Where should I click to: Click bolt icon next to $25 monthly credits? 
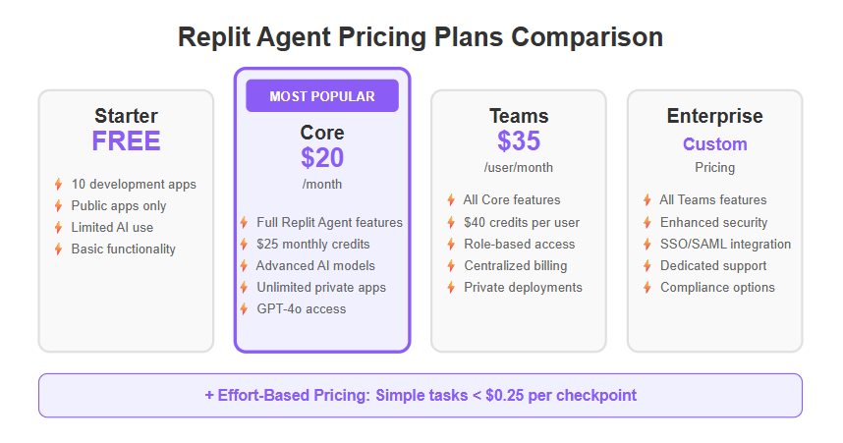[x=244, y=245]
